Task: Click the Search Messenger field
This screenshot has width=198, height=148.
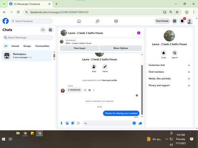Action: coord(28,37)
